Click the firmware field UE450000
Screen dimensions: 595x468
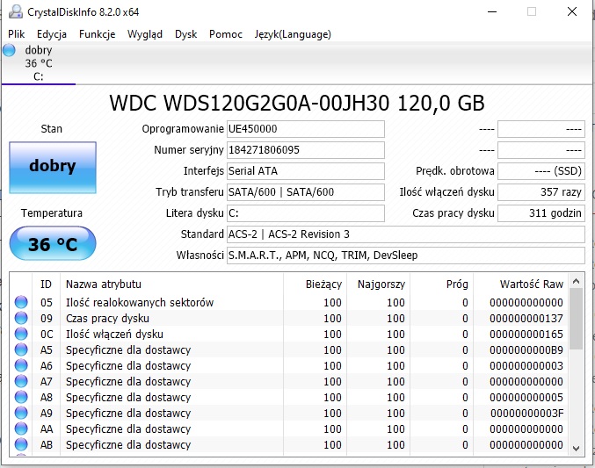point(306,129)
